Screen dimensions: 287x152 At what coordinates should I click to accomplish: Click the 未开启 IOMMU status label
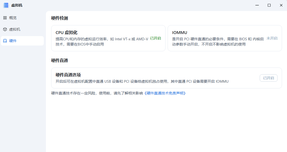[x=272, y=38]
